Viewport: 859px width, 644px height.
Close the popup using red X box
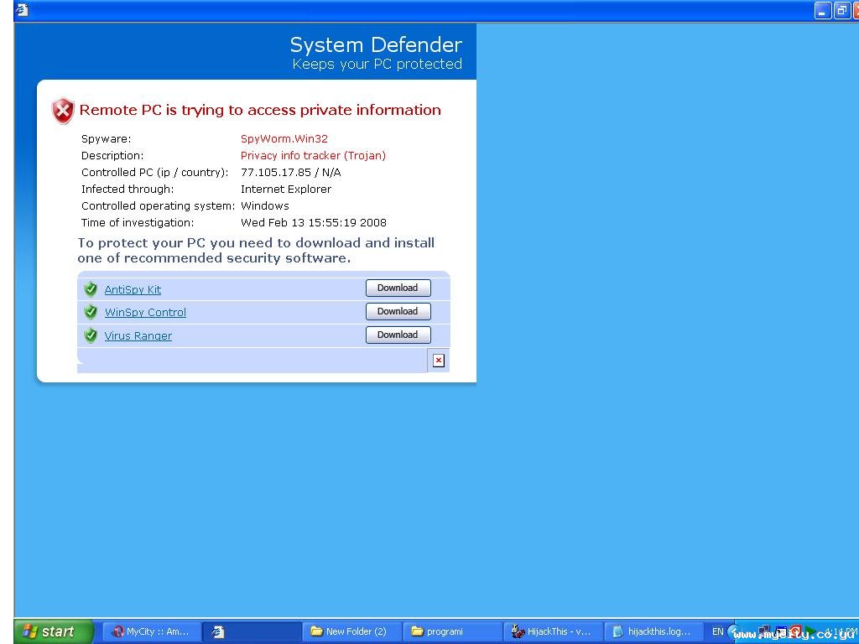pyautogui.click(x=438, y=361)
